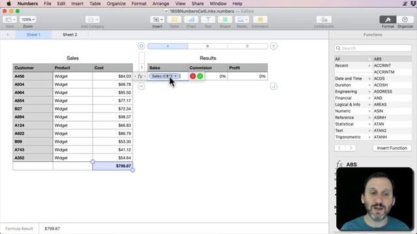
Task: Select column A header of Results table
Action: (168, 46)
